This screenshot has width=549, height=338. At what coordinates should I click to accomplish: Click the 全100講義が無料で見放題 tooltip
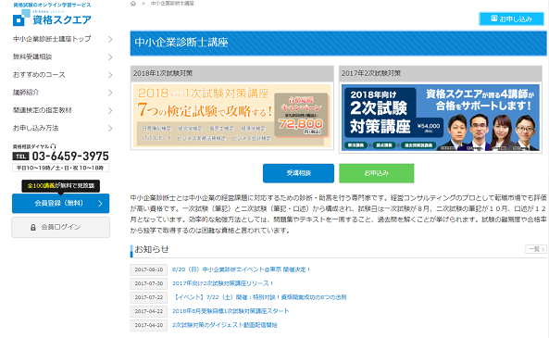tap(60, 186)
